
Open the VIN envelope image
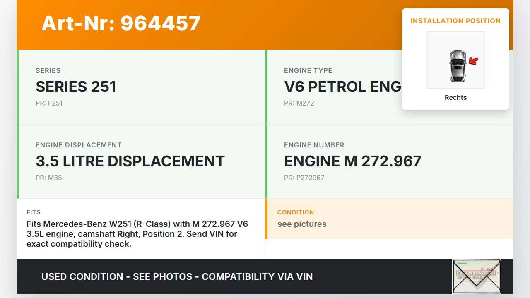[x=477, y=276]
